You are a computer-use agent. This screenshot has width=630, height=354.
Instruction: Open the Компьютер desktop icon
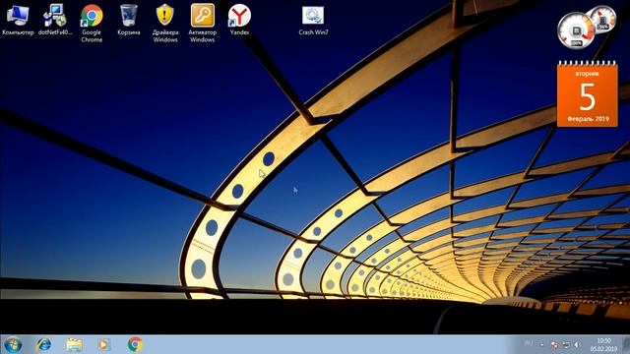coord(18,20)
